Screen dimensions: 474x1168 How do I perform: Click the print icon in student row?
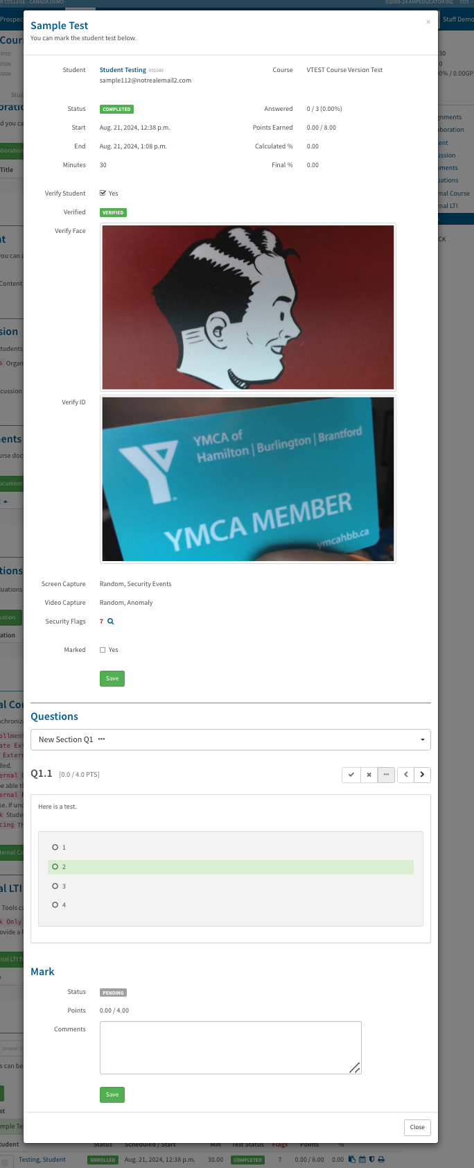[x=381, y=1159]
